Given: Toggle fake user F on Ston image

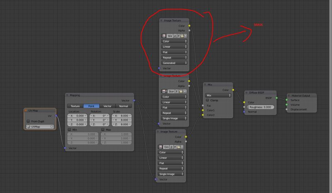Looking at the screenshot, I should pos(177,91).
